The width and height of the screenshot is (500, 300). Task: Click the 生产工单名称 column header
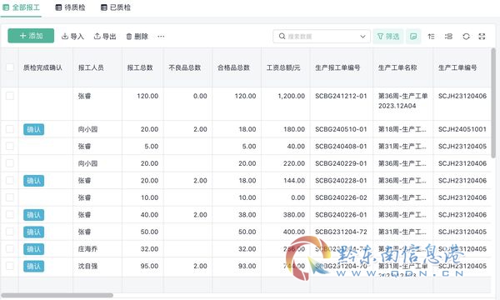coord(402,67)
